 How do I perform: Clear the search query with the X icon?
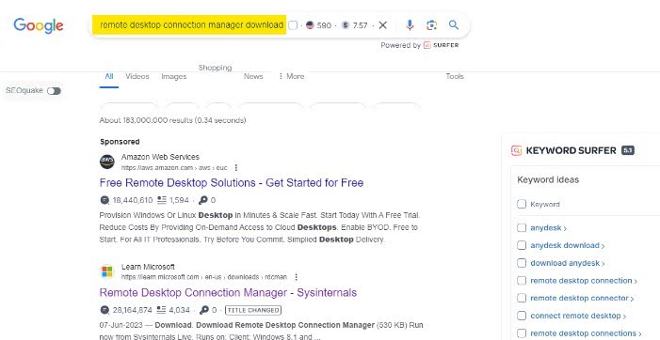coord(382,25)
